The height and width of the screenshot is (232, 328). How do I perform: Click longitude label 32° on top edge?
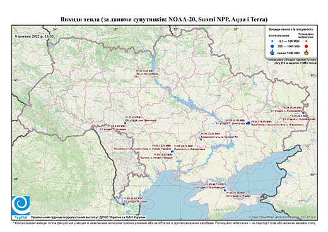click(x=176, y=29)
